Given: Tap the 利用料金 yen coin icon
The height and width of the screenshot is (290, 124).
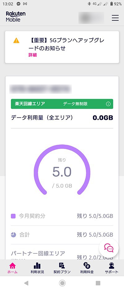Looking at the screenshot, I should coord(87,266).
